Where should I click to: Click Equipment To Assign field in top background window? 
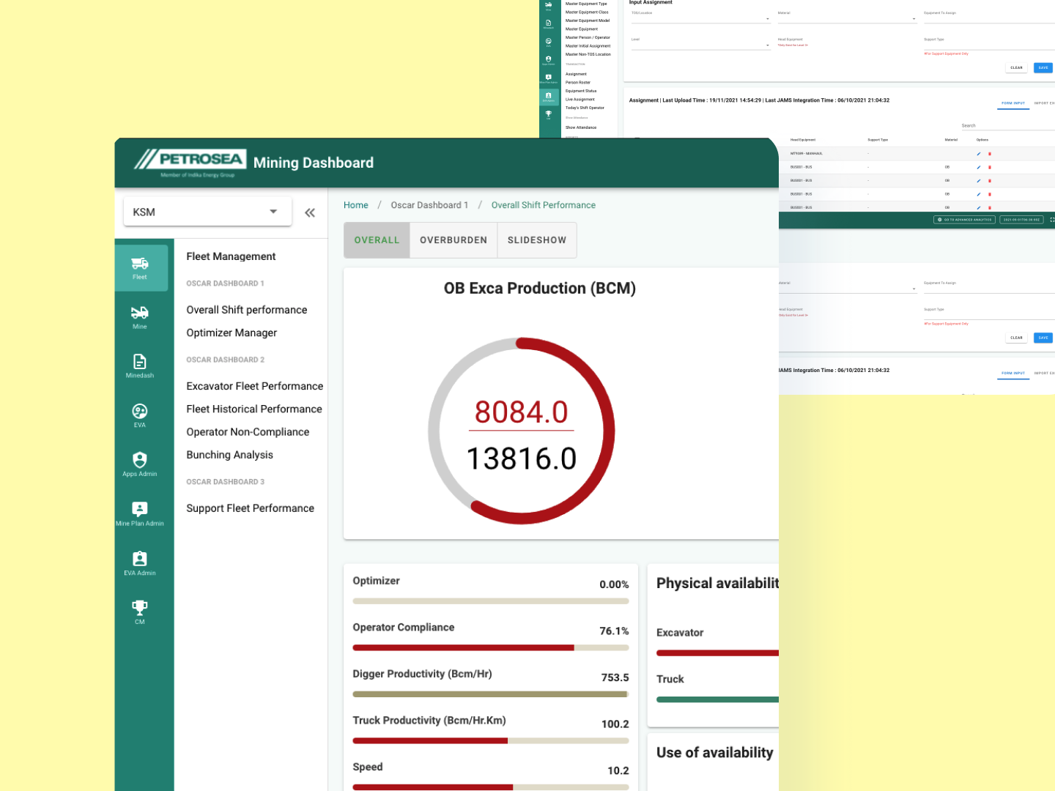tap(989, 18)
